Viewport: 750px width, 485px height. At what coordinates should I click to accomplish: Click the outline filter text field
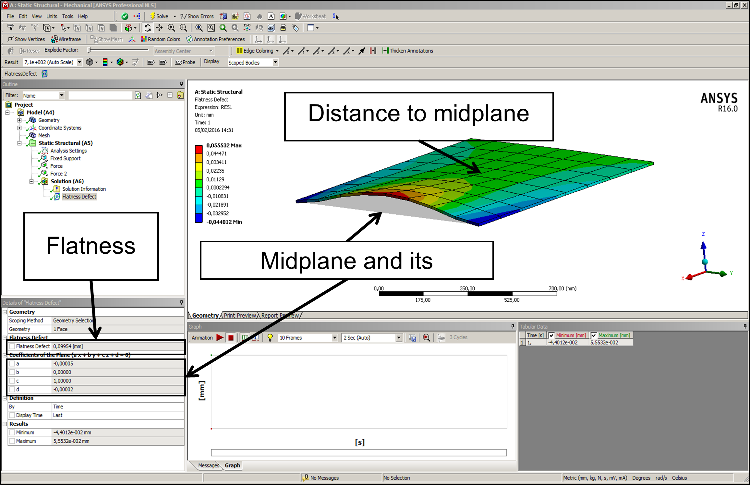coord(100,95)
